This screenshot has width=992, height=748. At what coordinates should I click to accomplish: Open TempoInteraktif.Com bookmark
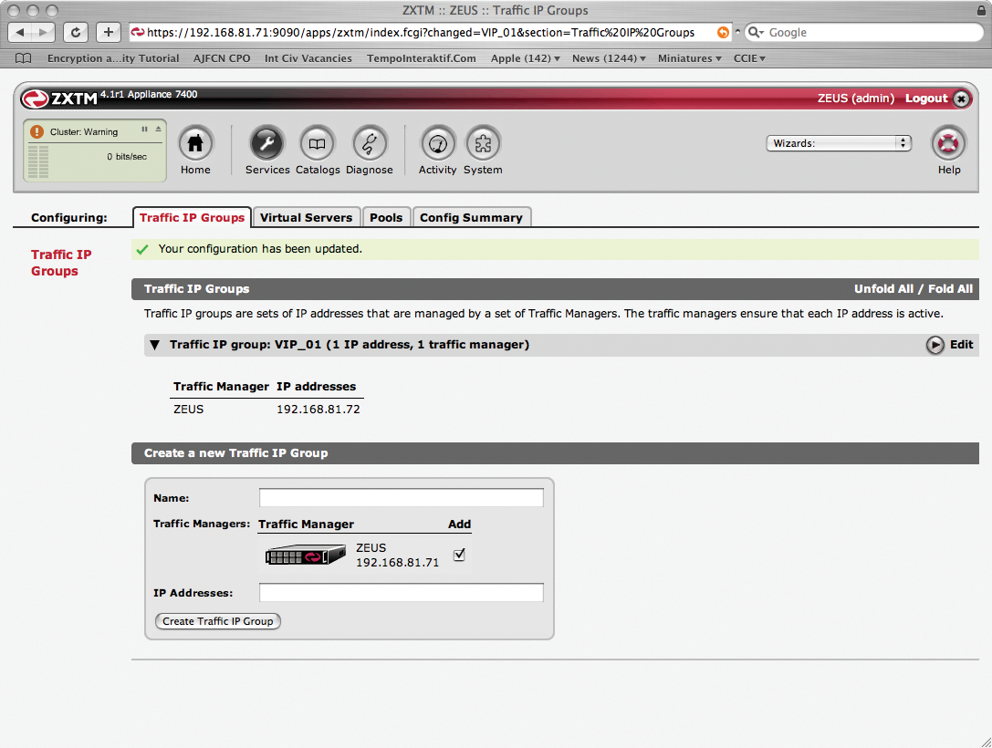(422, 58)
